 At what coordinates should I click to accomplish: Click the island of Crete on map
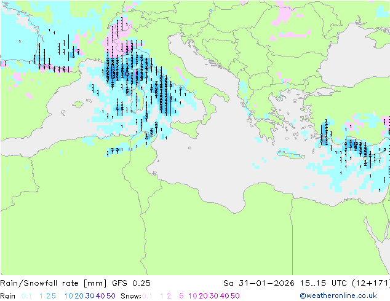click(290, 154)
